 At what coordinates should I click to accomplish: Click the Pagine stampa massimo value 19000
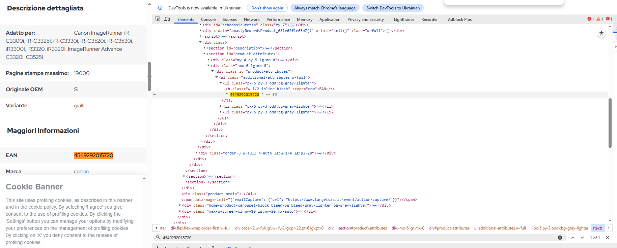82,73
